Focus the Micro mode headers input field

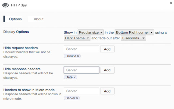coord(82,91)
